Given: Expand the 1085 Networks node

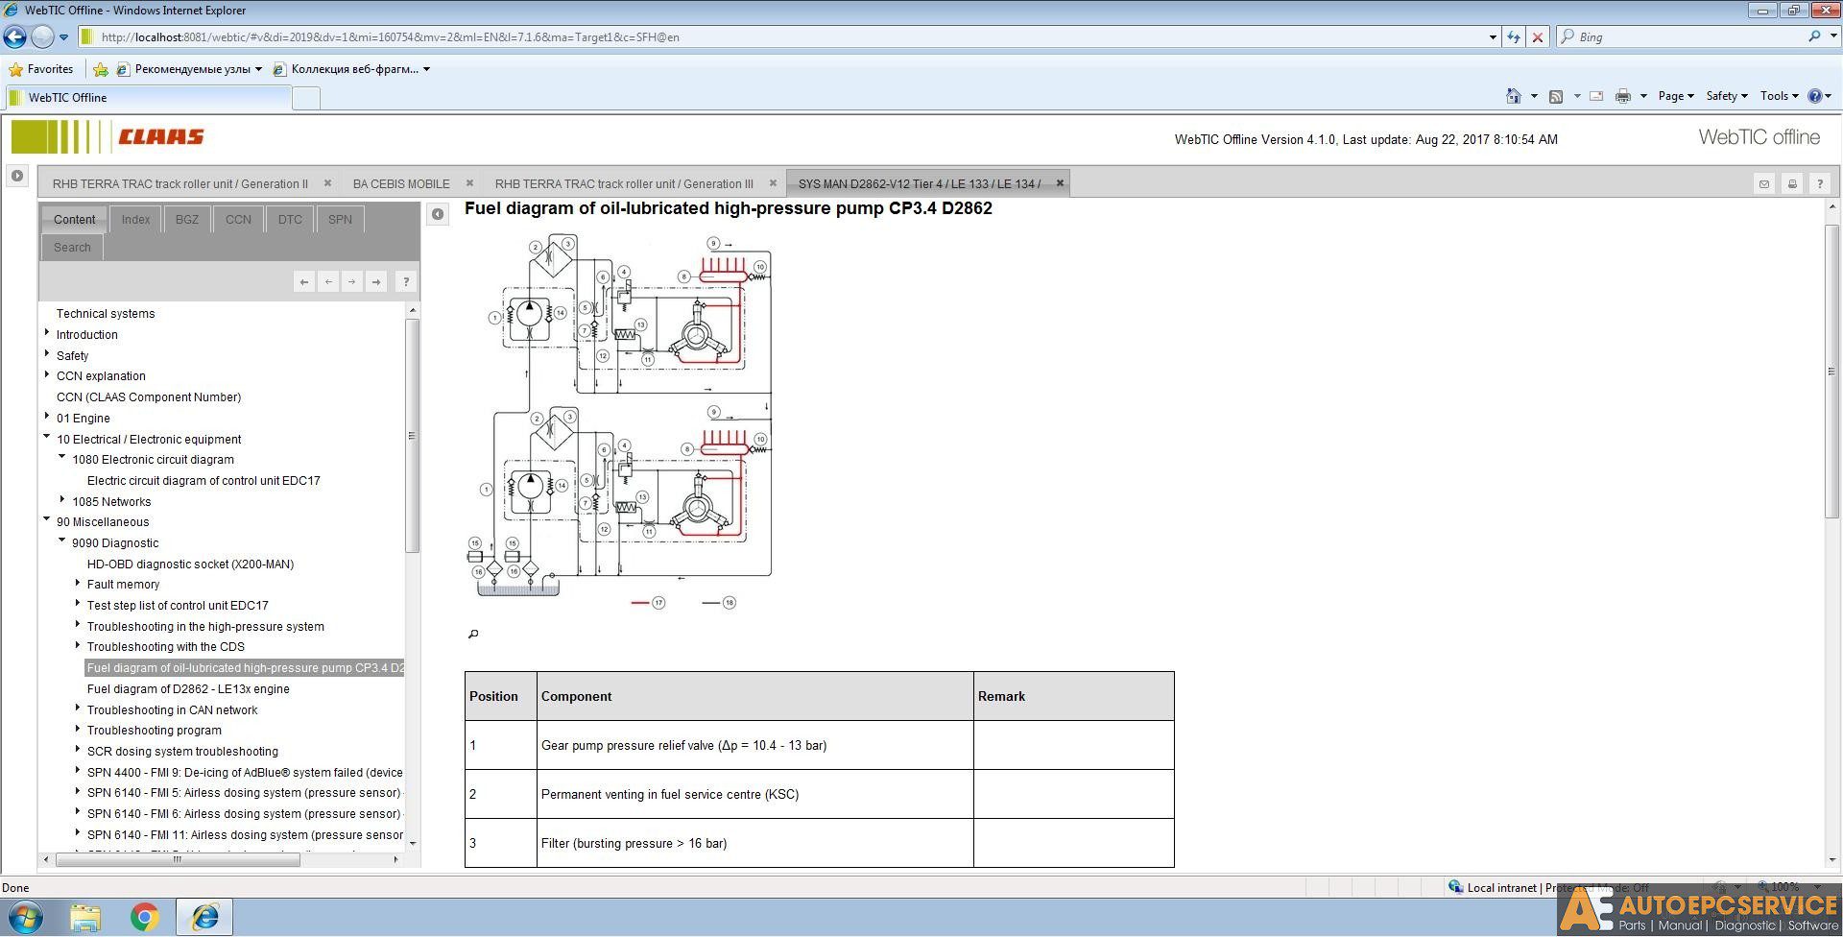Looking at the screenshot, I should (62, 500).
